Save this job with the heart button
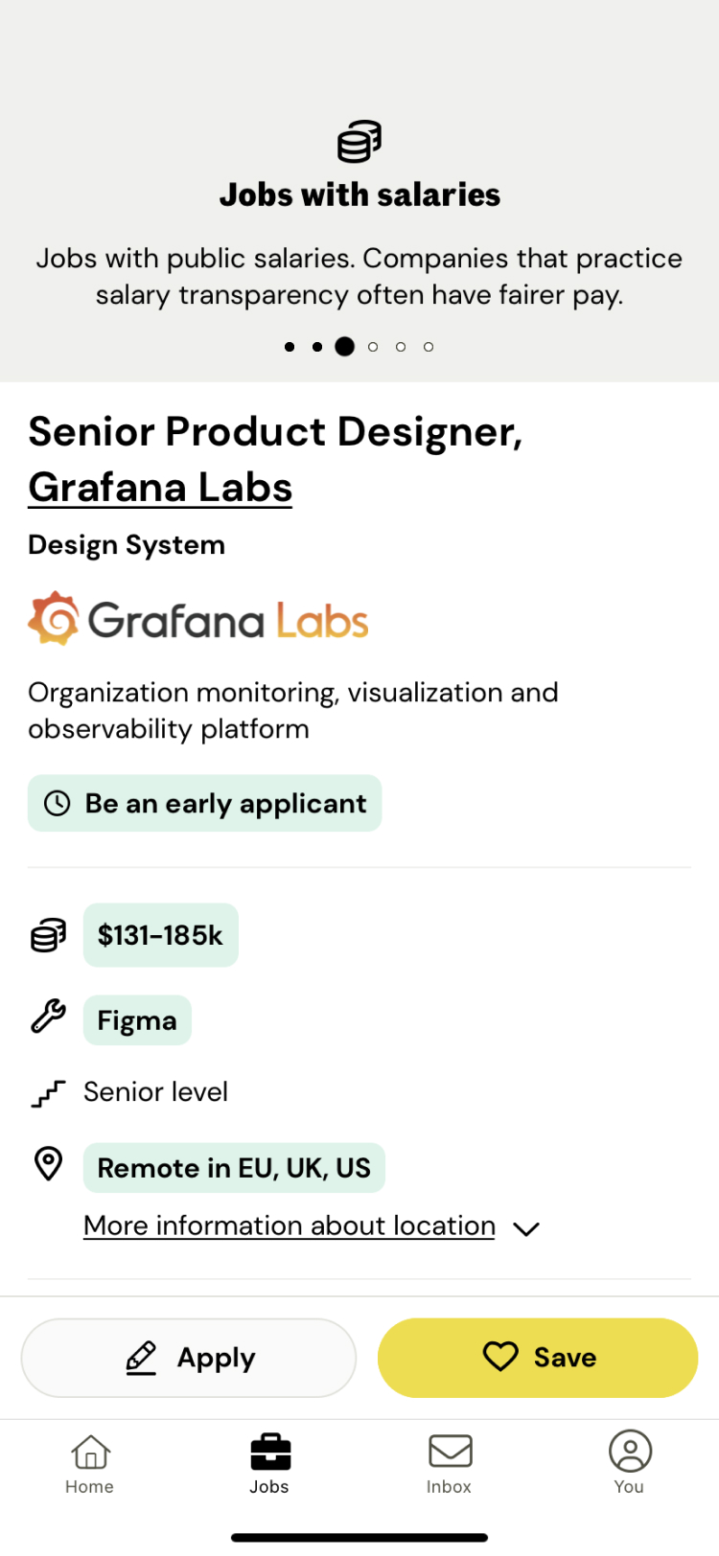719x1556 pixels. (538, 1358)
